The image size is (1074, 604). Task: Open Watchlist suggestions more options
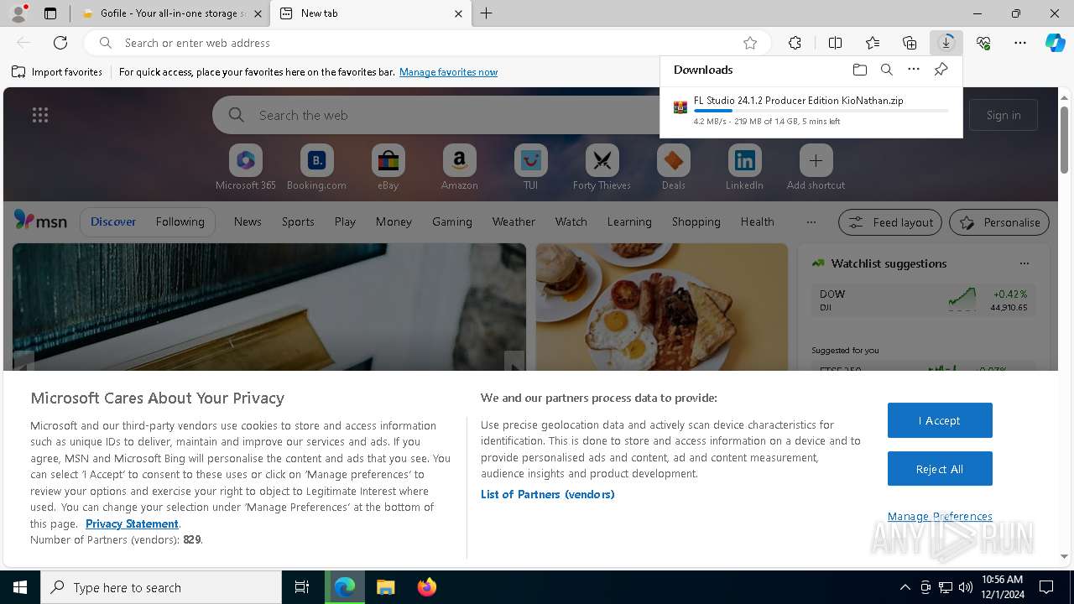pos(1024,263)
